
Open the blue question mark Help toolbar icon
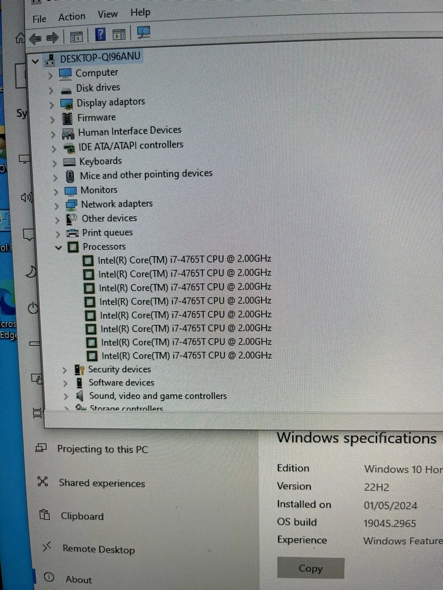[100, 35]
